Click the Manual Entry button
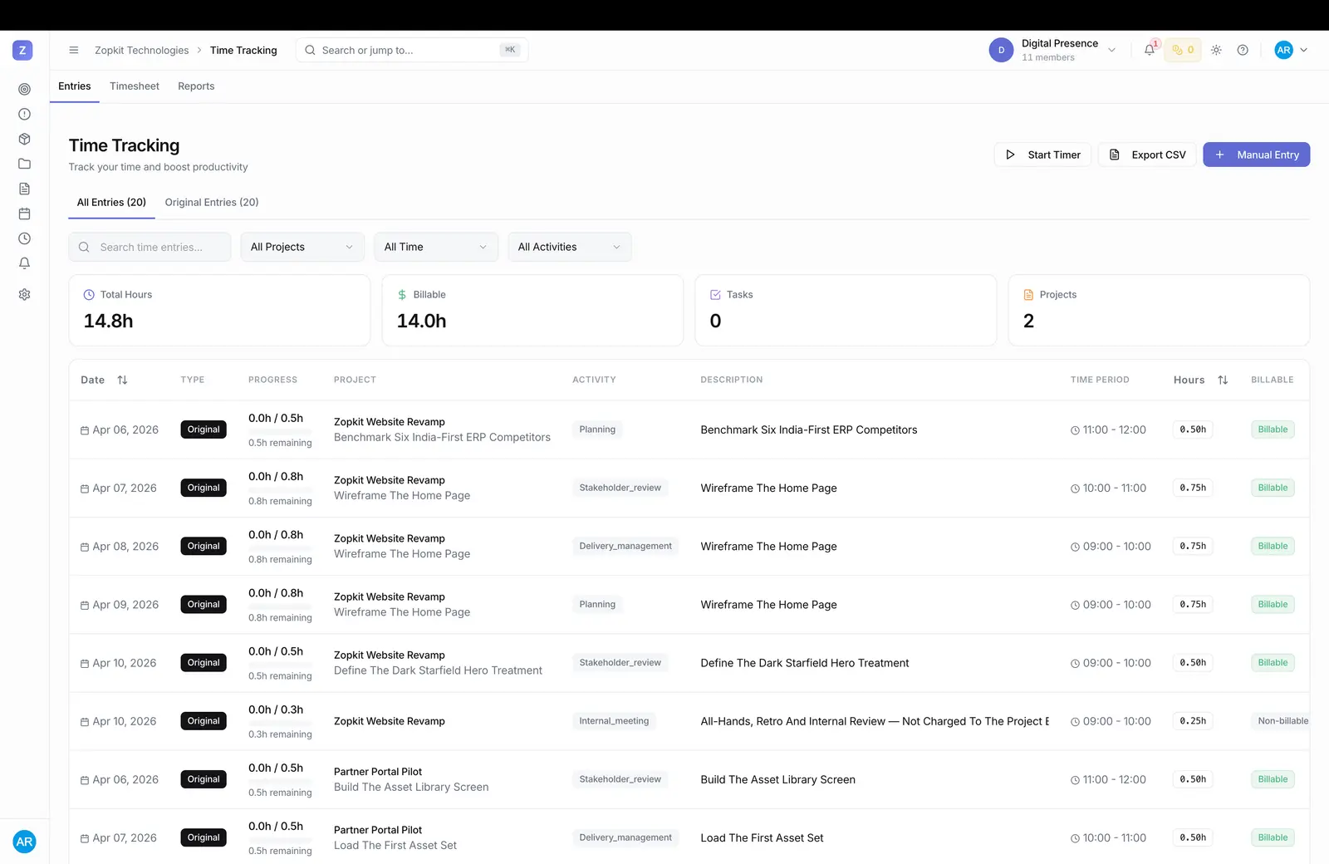1329x864 pixels. [1257, 155]
